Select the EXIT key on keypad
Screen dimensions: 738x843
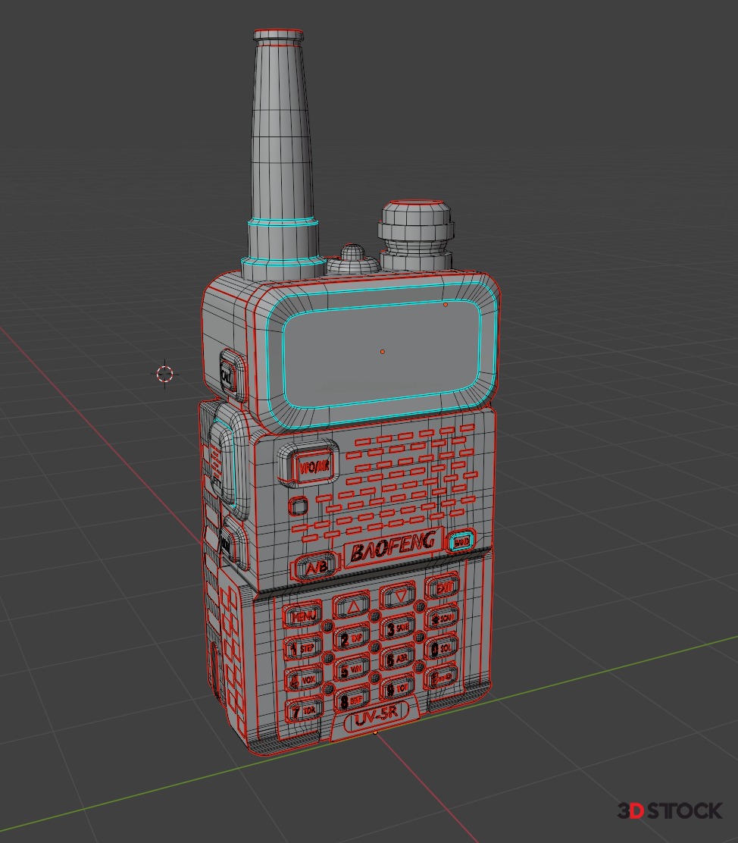click(x=442, y=587)
